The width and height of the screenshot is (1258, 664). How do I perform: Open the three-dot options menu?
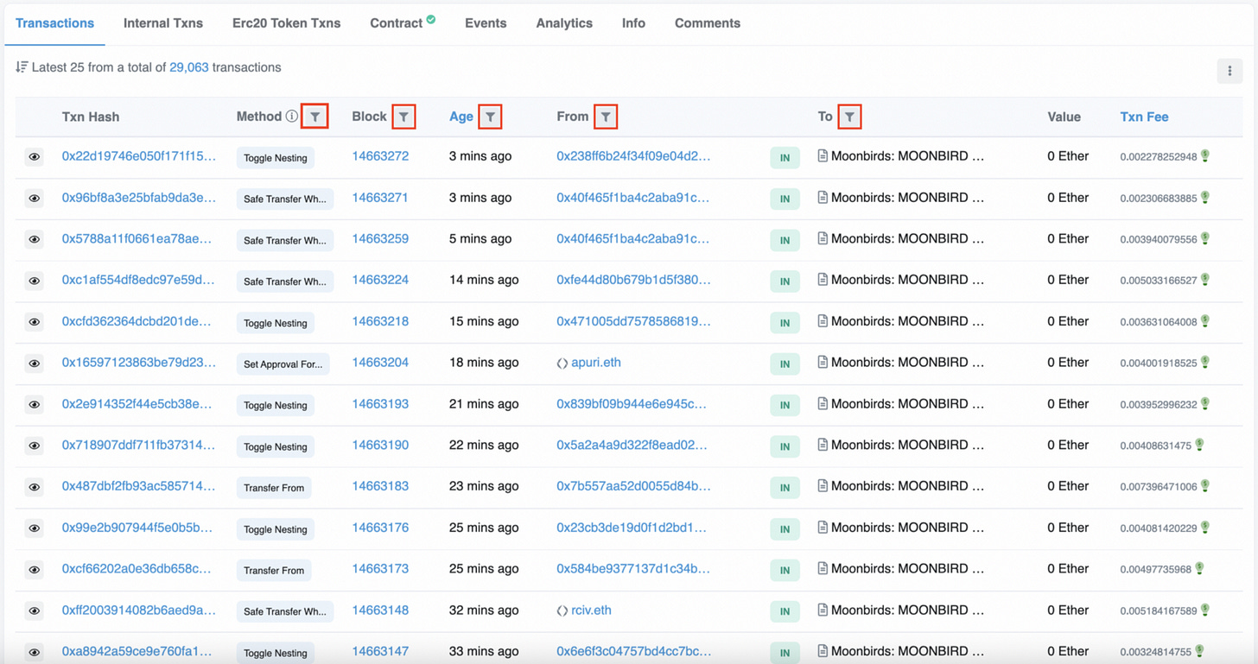[1229, 72]
